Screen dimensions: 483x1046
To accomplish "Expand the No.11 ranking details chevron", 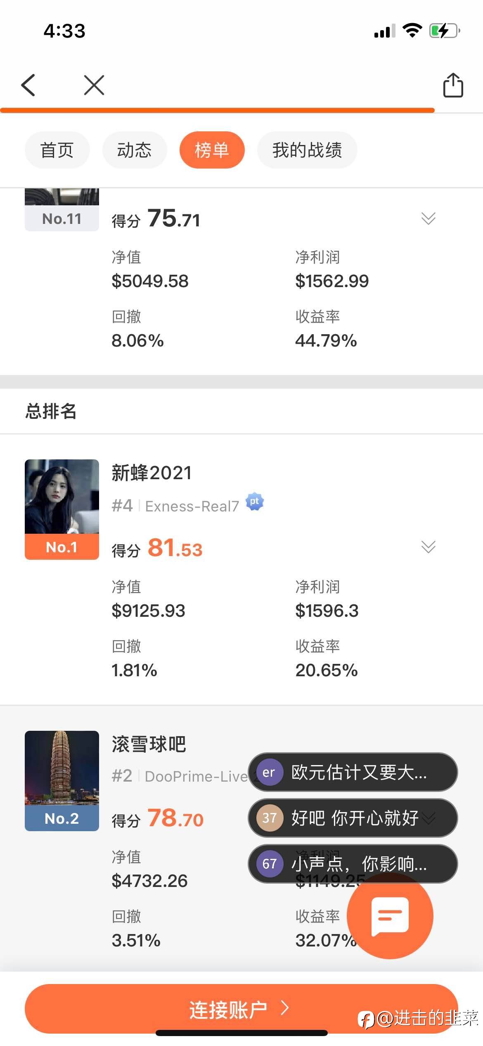I will pos(428,218).
